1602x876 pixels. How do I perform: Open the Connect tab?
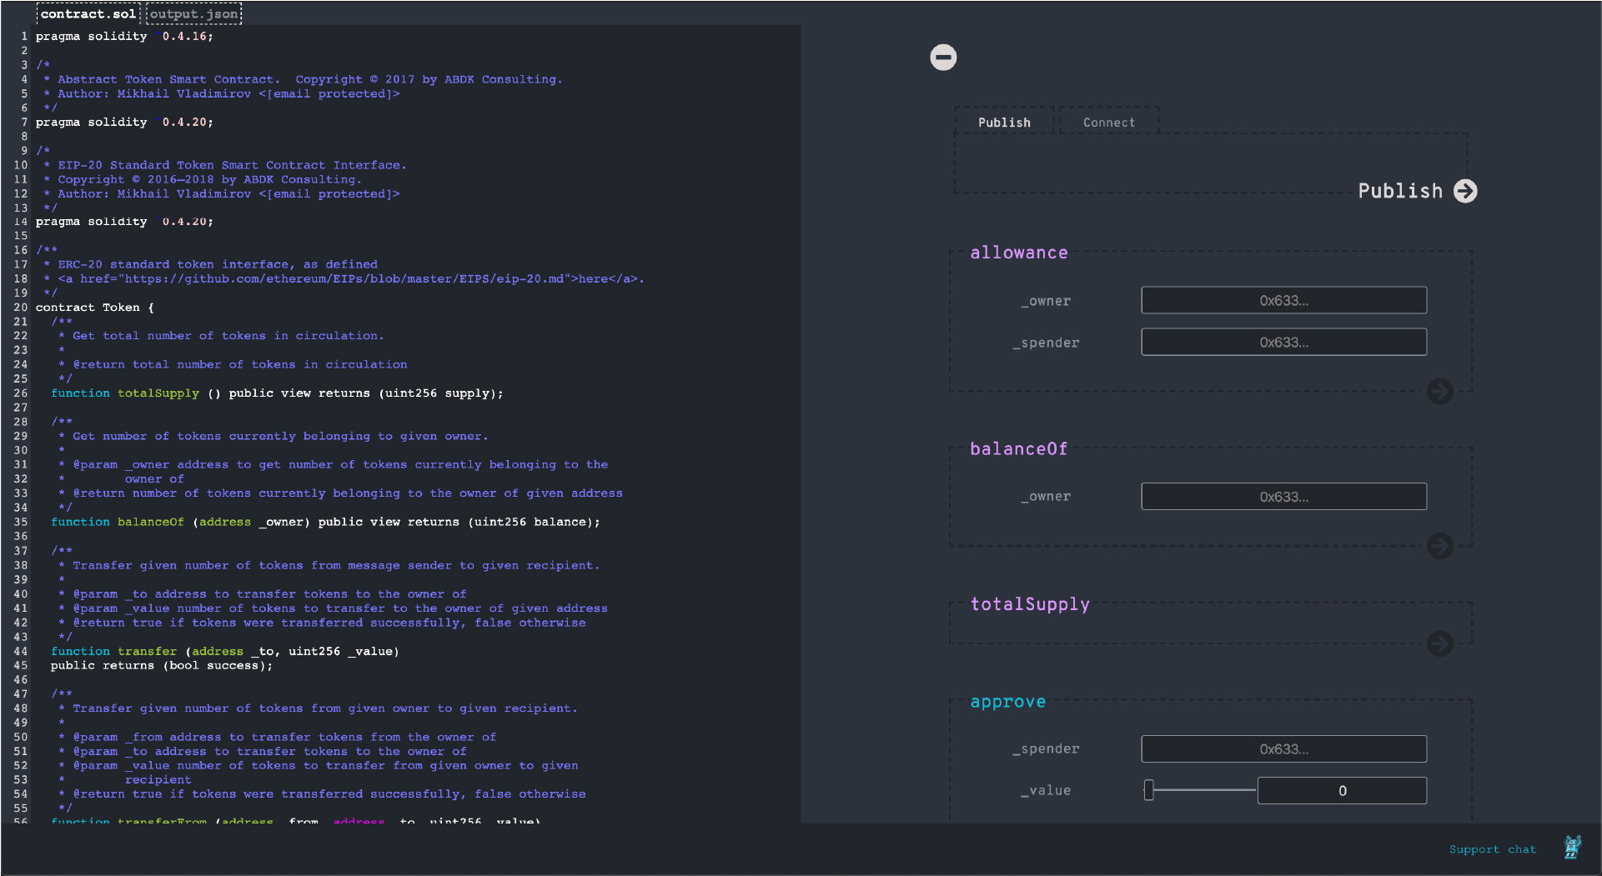click(x=1108, y=122)
